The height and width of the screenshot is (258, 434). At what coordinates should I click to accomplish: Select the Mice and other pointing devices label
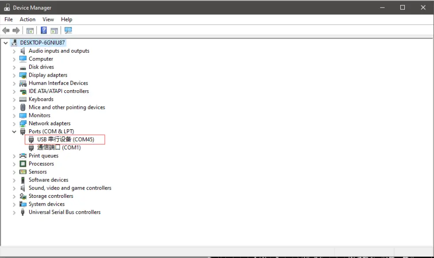[67, 108]
